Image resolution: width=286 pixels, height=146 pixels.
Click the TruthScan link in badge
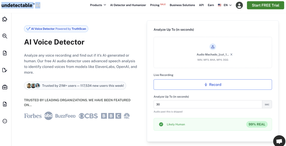[79, 29]
